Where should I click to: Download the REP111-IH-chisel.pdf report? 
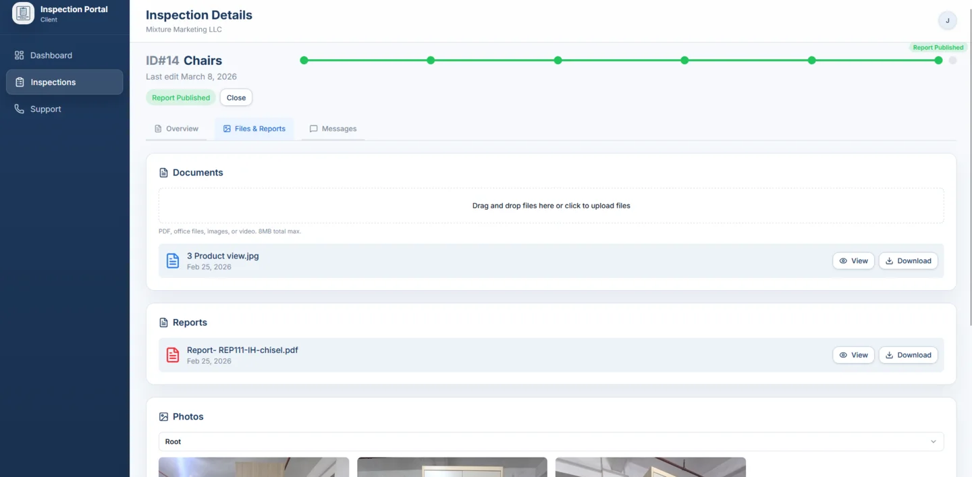(x=908, y=354)
